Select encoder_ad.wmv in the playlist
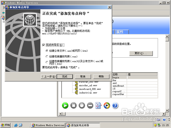Image resolution: width=171 pixels, height=128 pixels. pyautogui.click(x=88, y=85)
